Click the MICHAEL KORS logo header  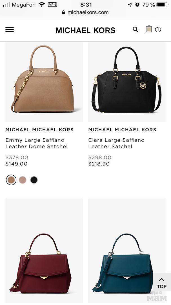85,30
